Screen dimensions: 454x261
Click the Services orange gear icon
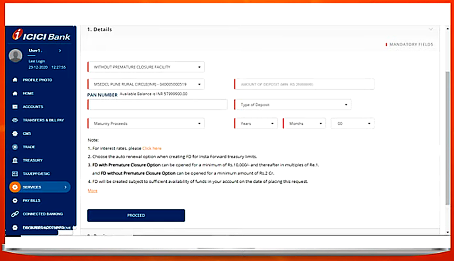15,187
